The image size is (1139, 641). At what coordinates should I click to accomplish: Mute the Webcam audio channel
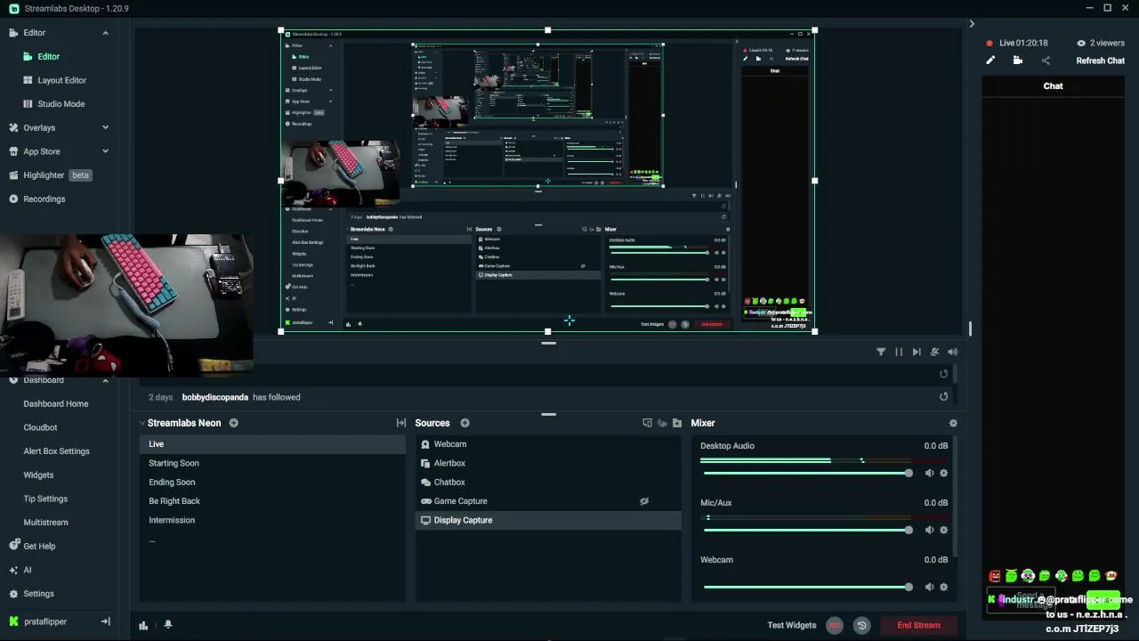click(929, 587)
